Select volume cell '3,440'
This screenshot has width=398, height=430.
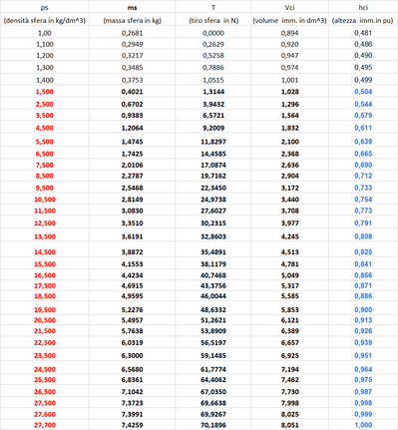290,200
